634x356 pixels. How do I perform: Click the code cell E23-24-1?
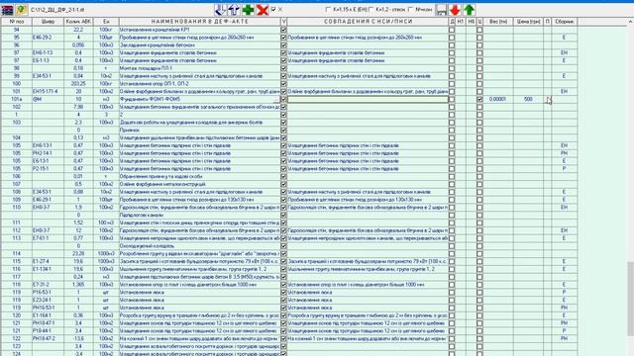click(x=48, y=300)
